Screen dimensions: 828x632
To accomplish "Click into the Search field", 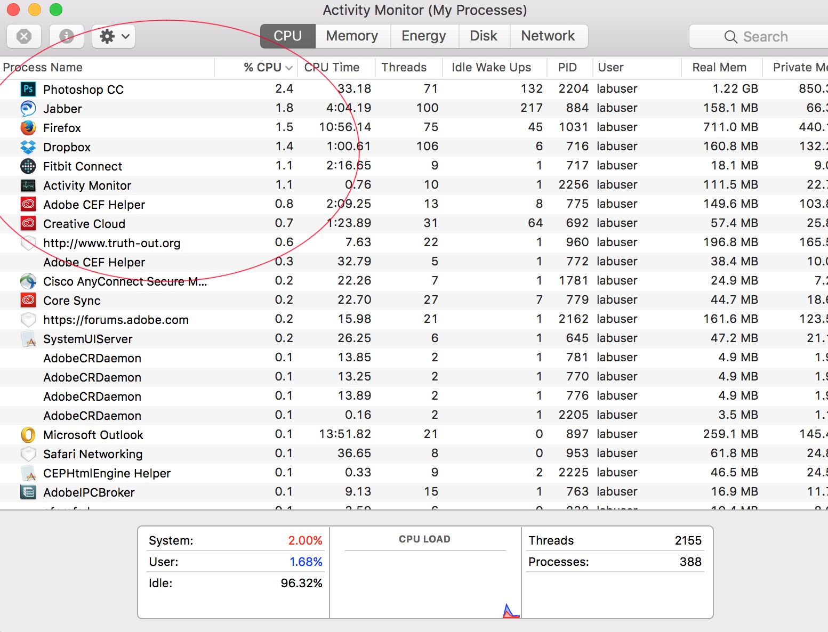I will (x=759, y=36).
